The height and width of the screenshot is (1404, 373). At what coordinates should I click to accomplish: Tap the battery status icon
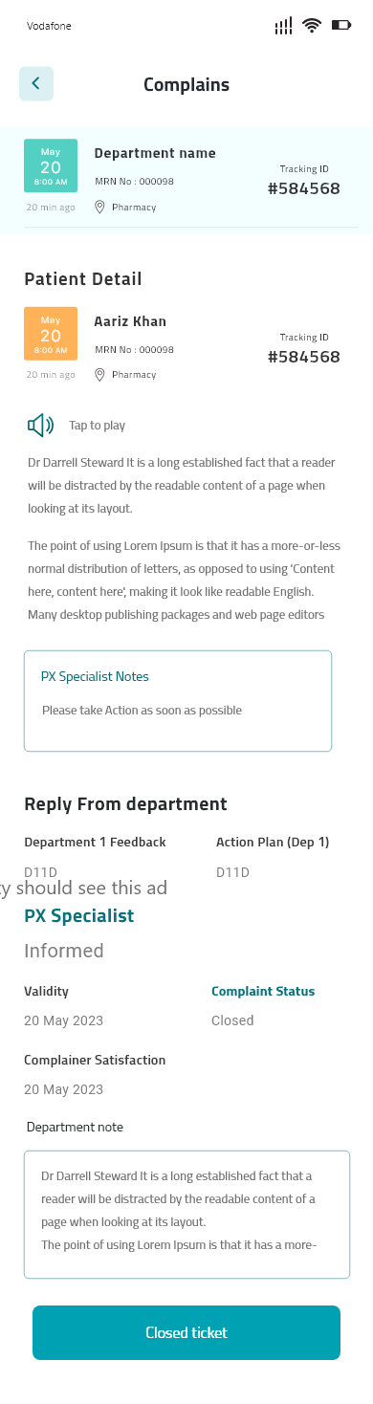click(341, 26)
